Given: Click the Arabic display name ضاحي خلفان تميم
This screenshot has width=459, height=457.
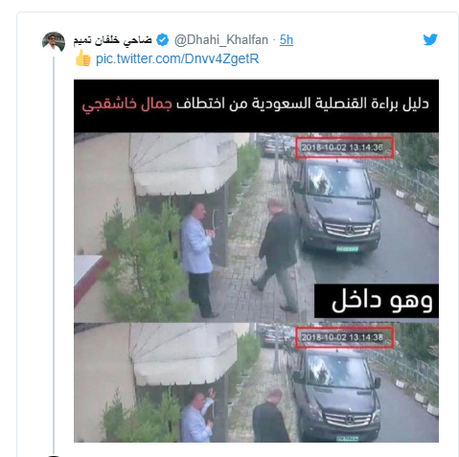Looking at the screenshot, I should click(113, 40).
